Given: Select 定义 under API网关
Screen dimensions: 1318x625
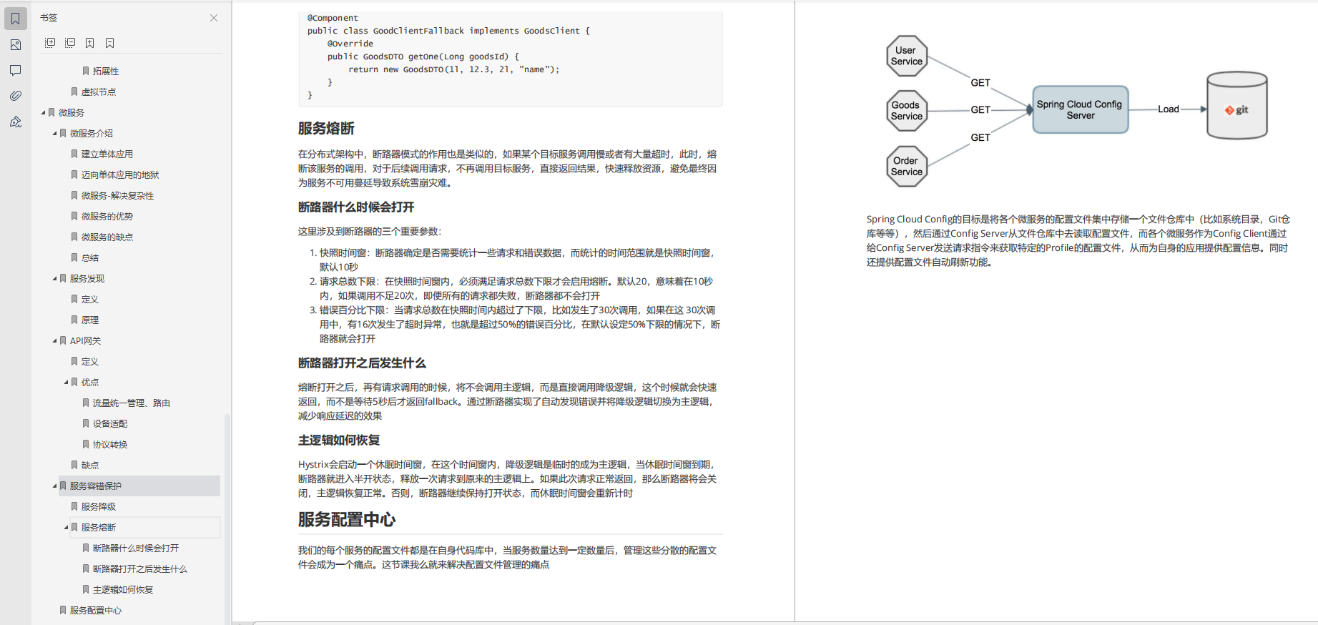Looking at the screenshot, I should pyautogui.click(x=90, y=361).
